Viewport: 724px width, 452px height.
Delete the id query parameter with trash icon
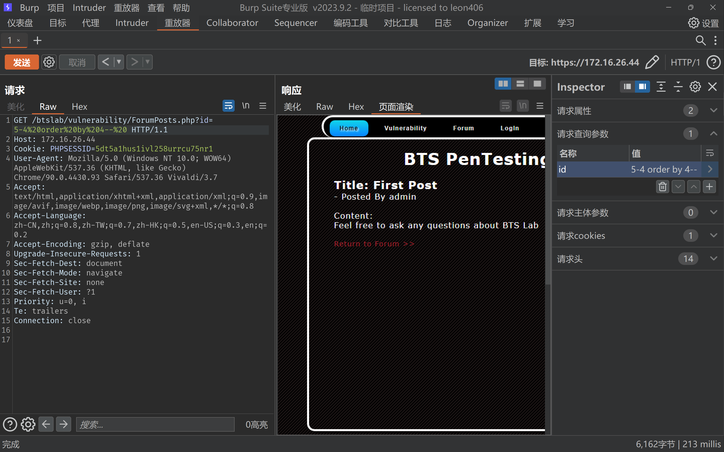click(662, 187)
